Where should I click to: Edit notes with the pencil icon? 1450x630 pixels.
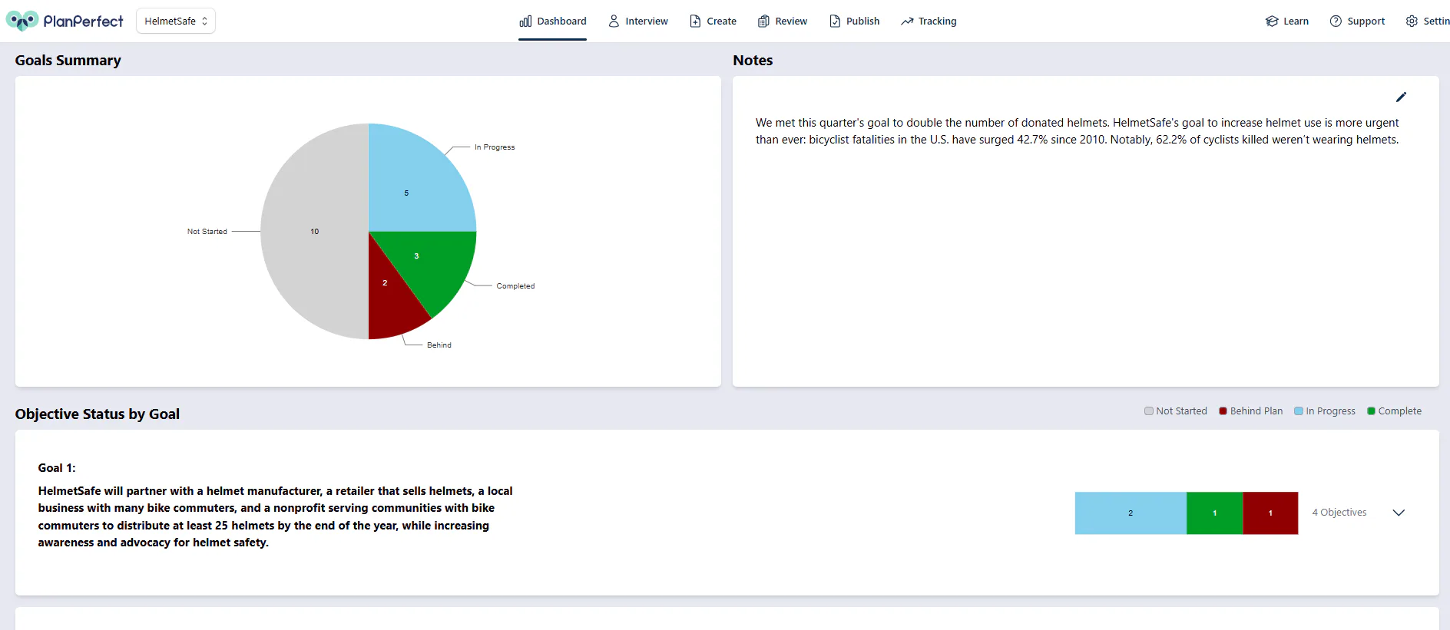(1401, 97)
